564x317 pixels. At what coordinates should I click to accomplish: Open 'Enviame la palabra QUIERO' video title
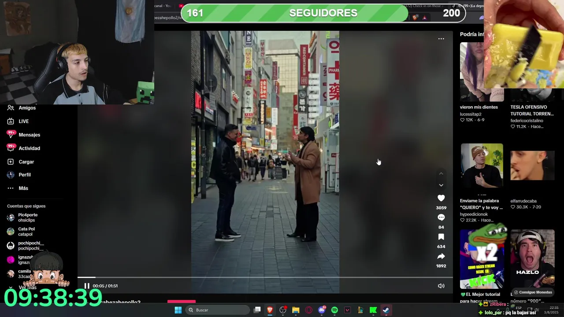[481, 204]
